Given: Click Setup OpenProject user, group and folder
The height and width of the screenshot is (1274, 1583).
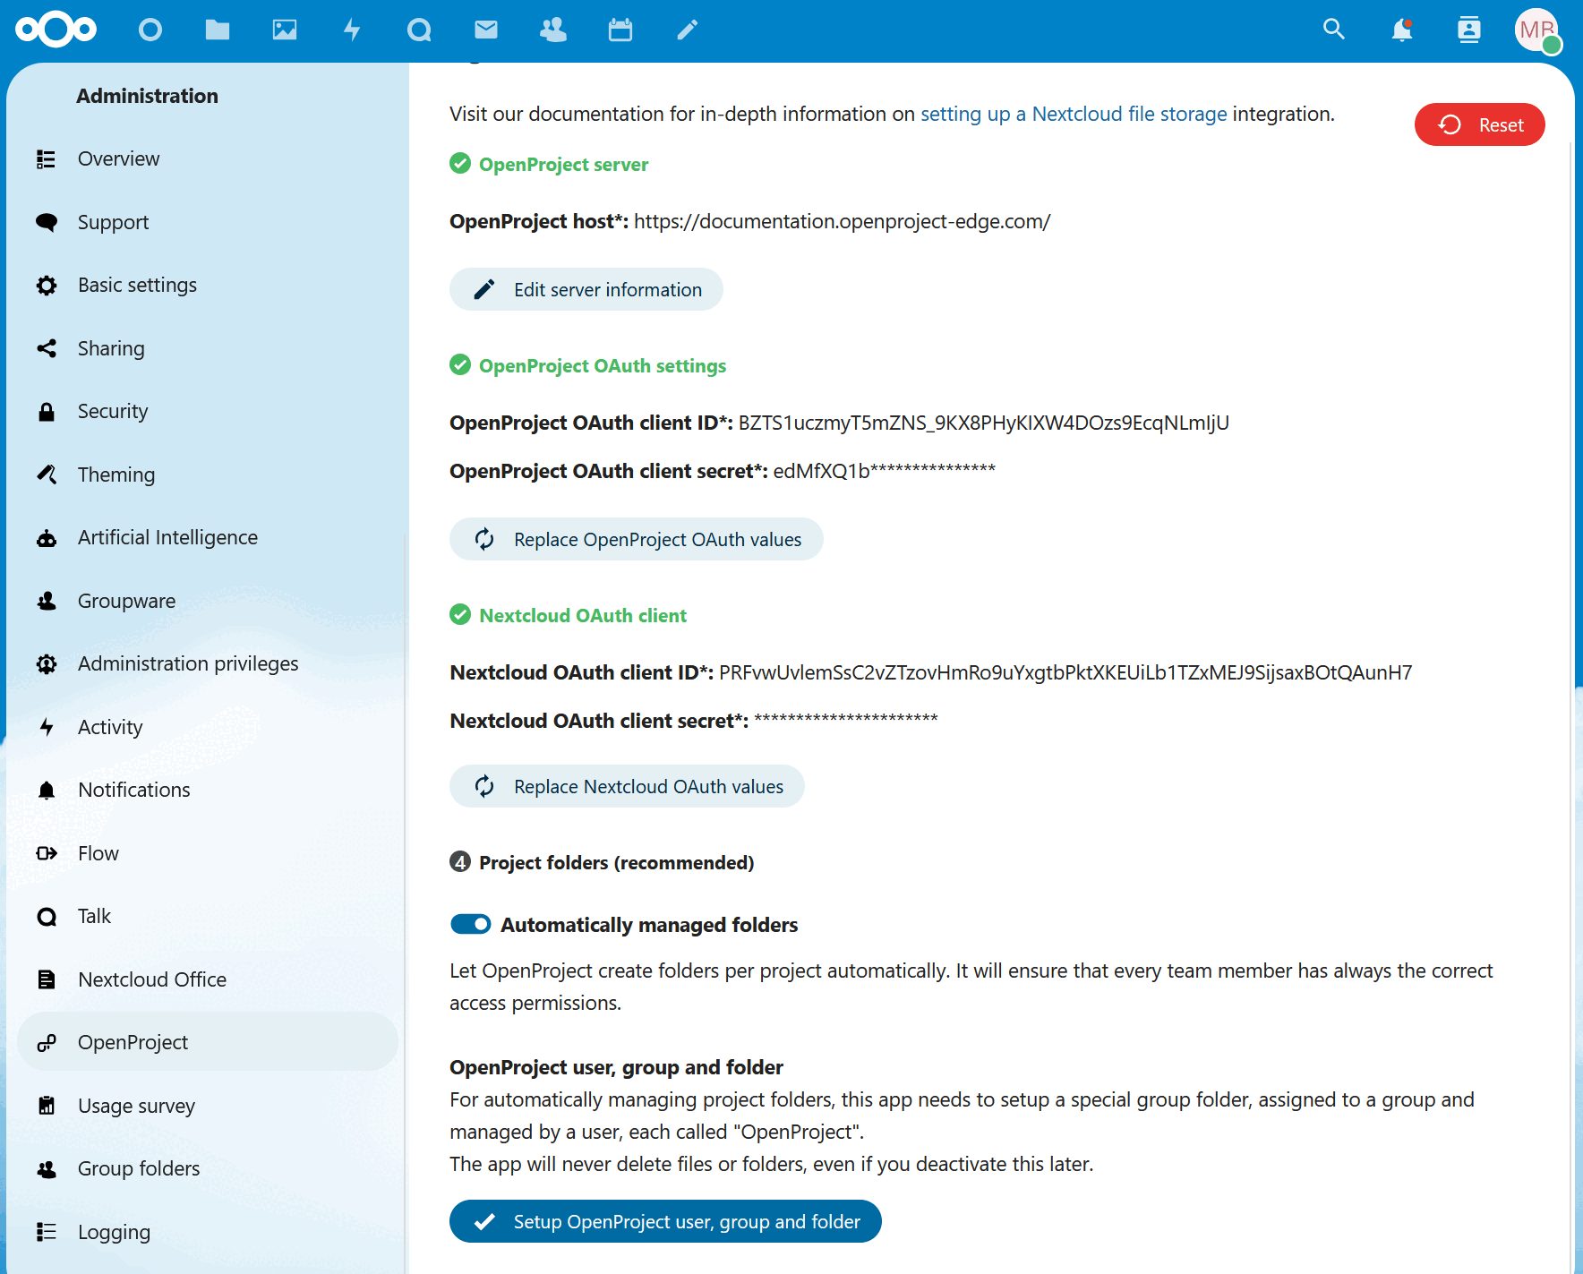Looking at the screenshot, I should click(665, 1221).
